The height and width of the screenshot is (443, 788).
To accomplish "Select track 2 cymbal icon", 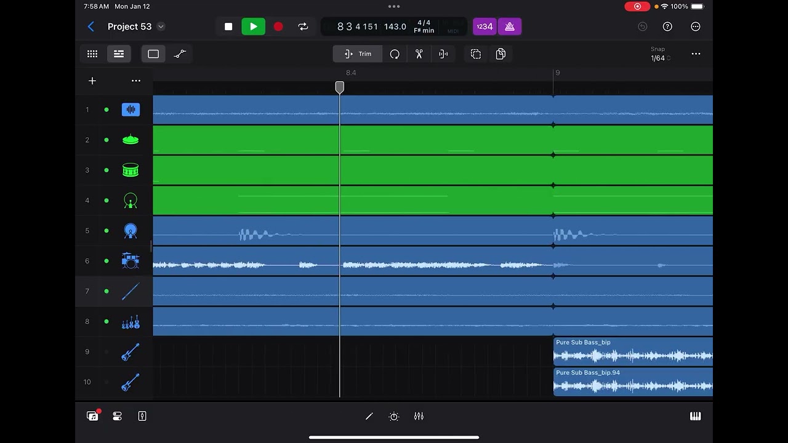I will [x=131, y=140].
